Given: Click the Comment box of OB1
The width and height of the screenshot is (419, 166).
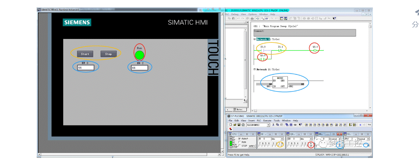Looking at the screenshot, I should tap(305, 33).
